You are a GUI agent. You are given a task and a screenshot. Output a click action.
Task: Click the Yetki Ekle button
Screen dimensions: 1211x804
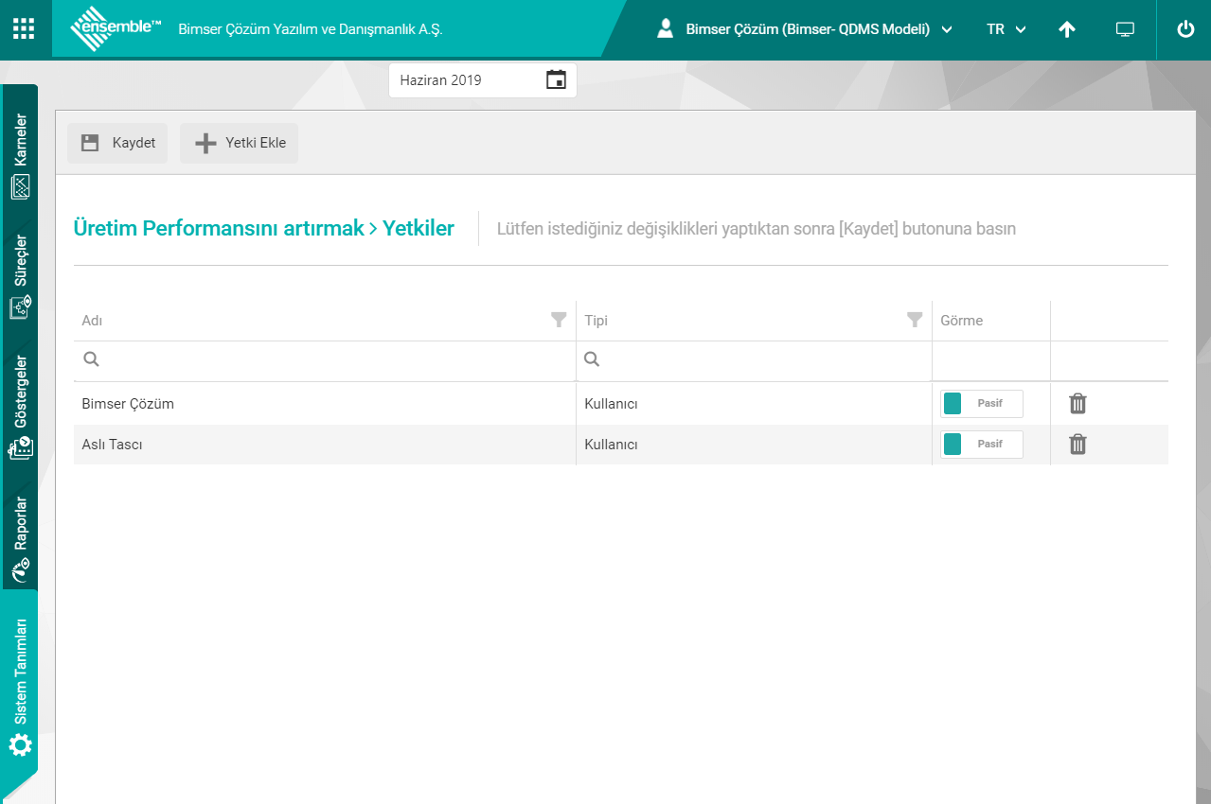[x=239, y=143]
